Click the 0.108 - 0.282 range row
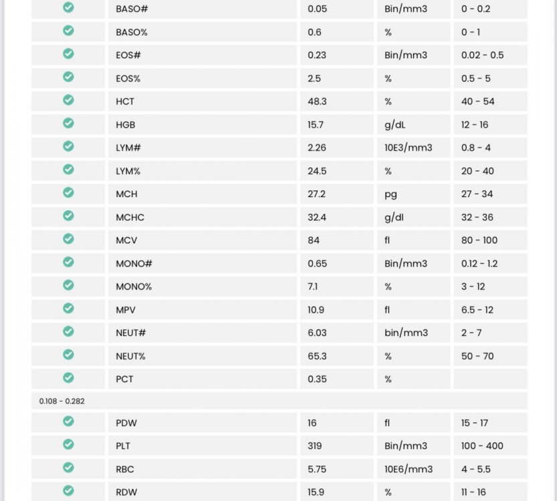This screenshot has width=557, height=501. 62,401
